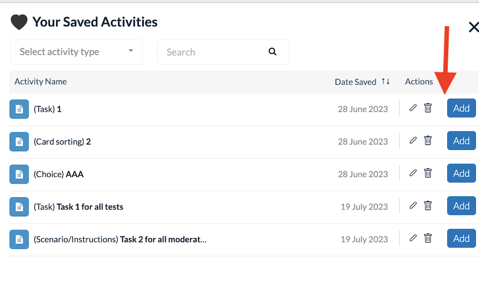Click trash icon for (Card sorting) 2
The image size is (479, 288).
(428, 141)
